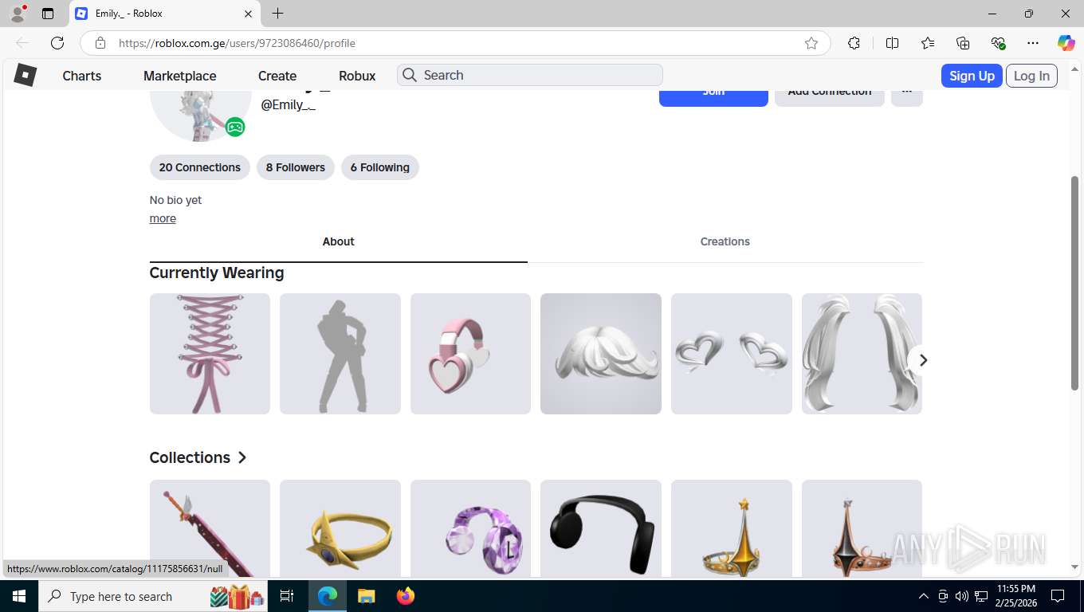Image resolution: width=1084 pixels, height=612 pixels.
Task: Click the Windows taskbar search box
Action: point(154,596)
